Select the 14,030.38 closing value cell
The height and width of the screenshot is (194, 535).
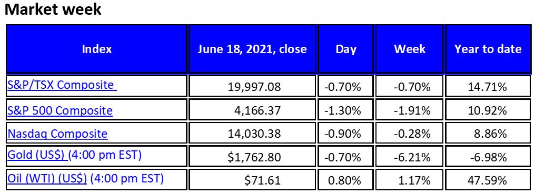252,134
